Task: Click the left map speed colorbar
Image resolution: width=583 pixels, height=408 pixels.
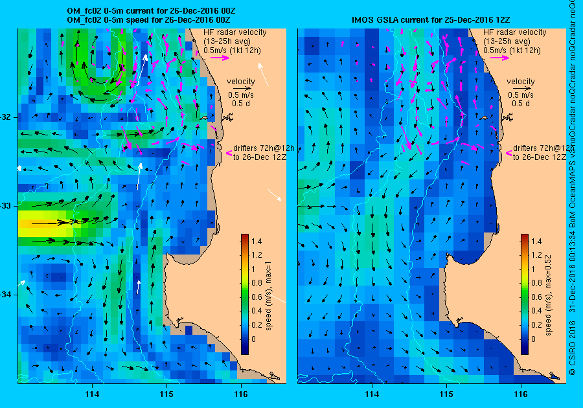Action: click(245, 294)
